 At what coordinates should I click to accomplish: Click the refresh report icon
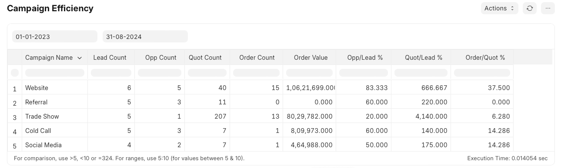pyautogui.click(x=529, y=8)
